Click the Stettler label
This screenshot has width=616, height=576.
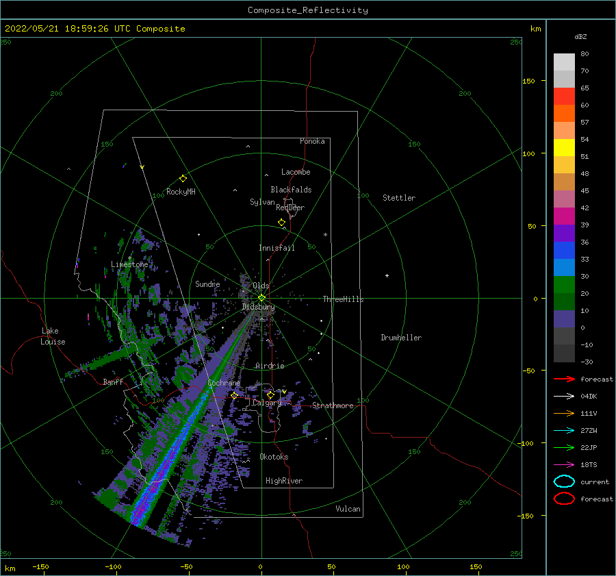click(x=399, y=198)
